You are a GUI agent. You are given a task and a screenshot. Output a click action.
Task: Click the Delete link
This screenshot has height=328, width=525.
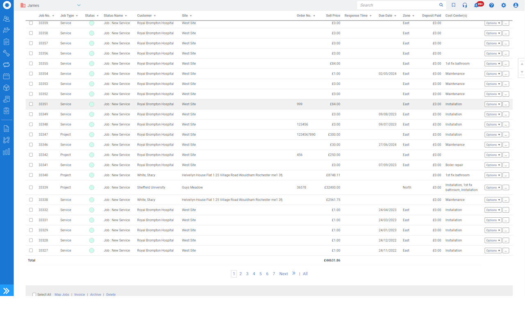(111, 294)
